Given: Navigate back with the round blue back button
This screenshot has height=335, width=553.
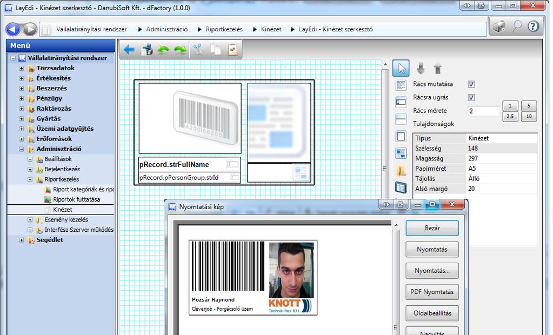Looking at the screenshot, I should 14,29.
